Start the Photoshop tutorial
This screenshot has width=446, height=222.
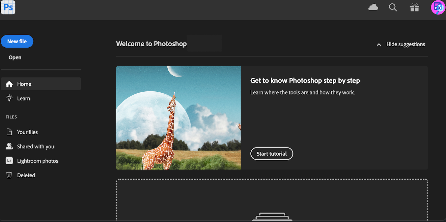click(272, 154)
